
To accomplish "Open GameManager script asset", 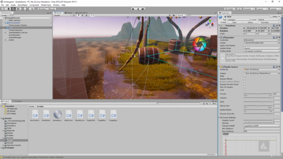I will (57, 116).
